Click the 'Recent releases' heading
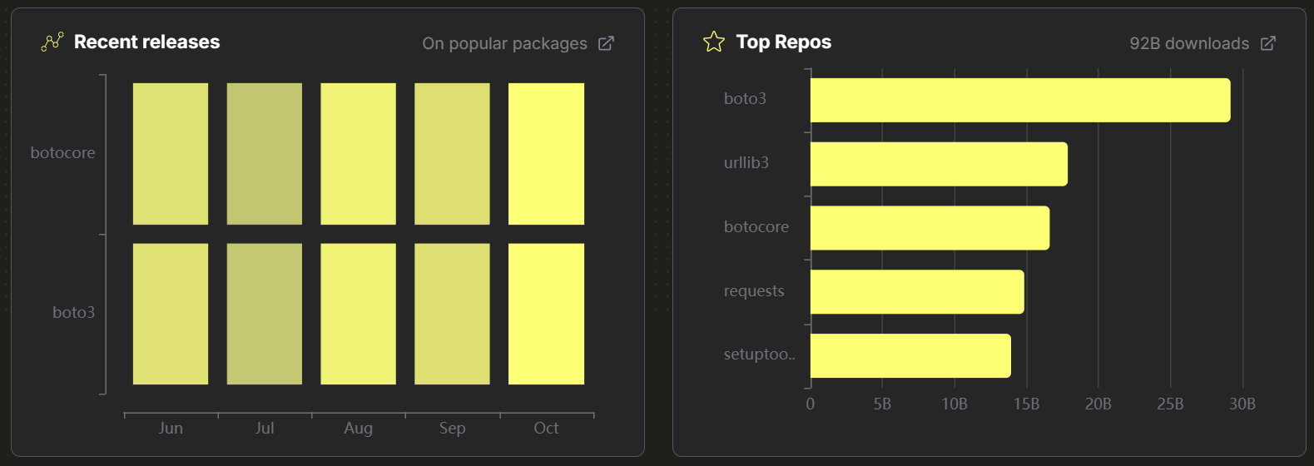 pos(146,42)
